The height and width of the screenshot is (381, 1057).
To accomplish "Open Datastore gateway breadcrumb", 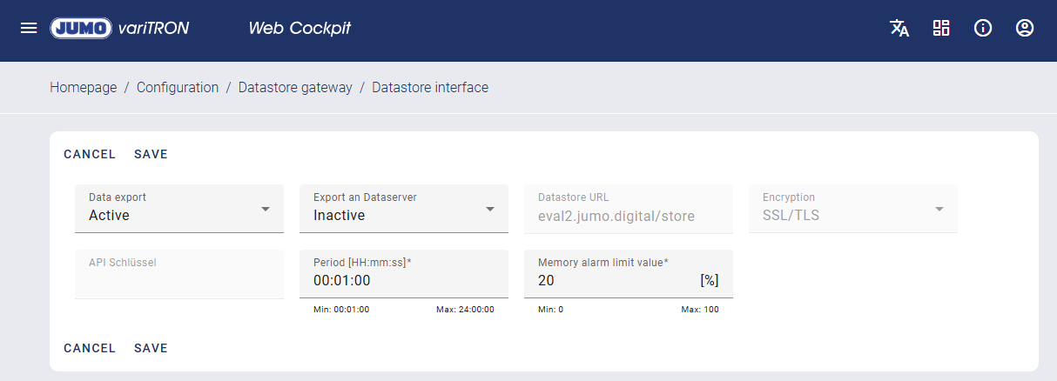I will [295, 88].
